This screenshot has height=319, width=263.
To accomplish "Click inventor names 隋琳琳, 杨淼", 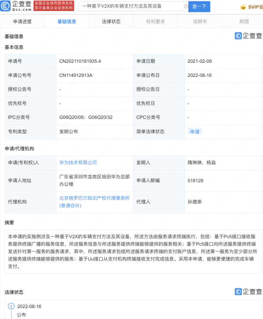I will pos(202,163).
